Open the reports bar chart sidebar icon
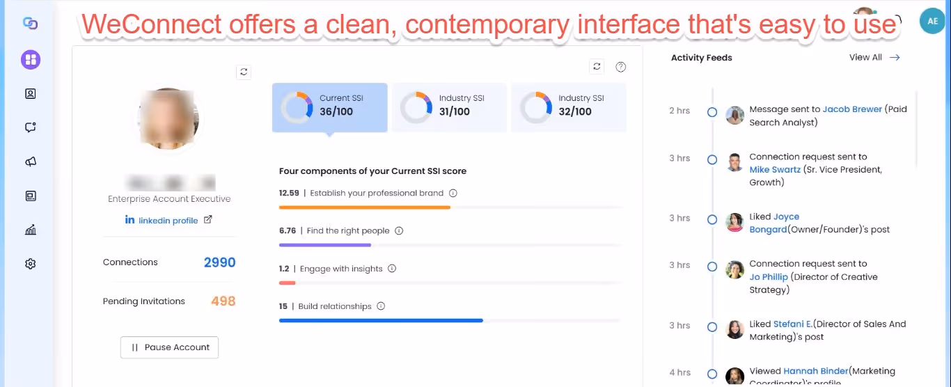951x387 pixels. point(31,230)
